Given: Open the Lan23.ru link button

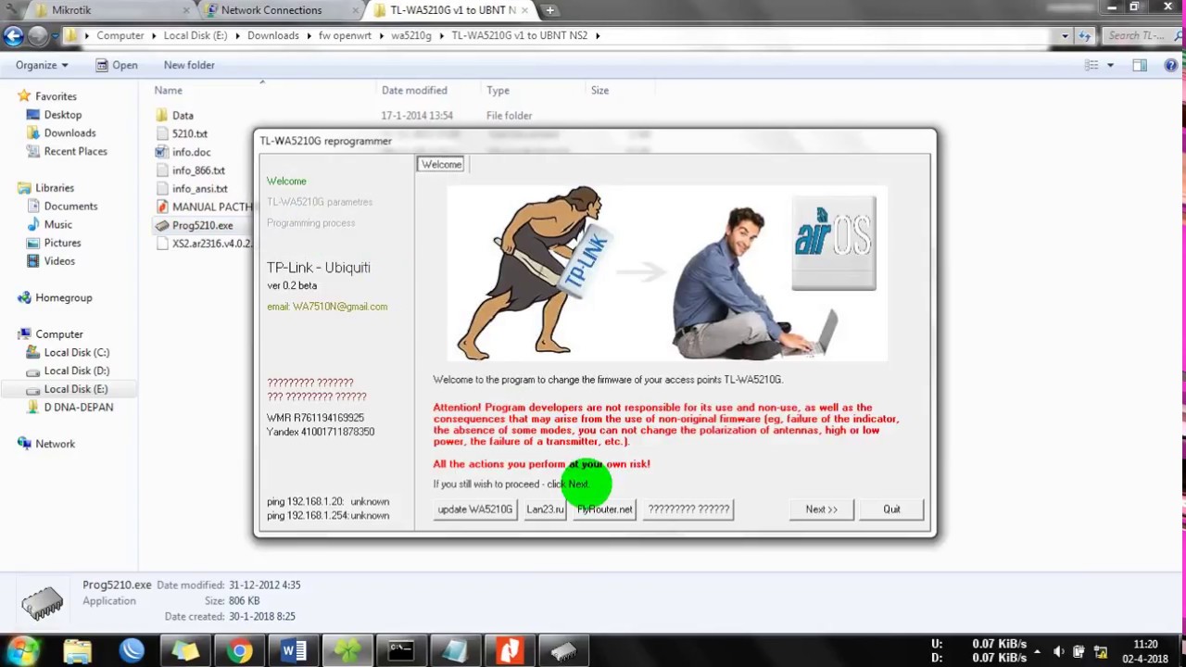Looking at the screenshot, I should click(545, 510).
